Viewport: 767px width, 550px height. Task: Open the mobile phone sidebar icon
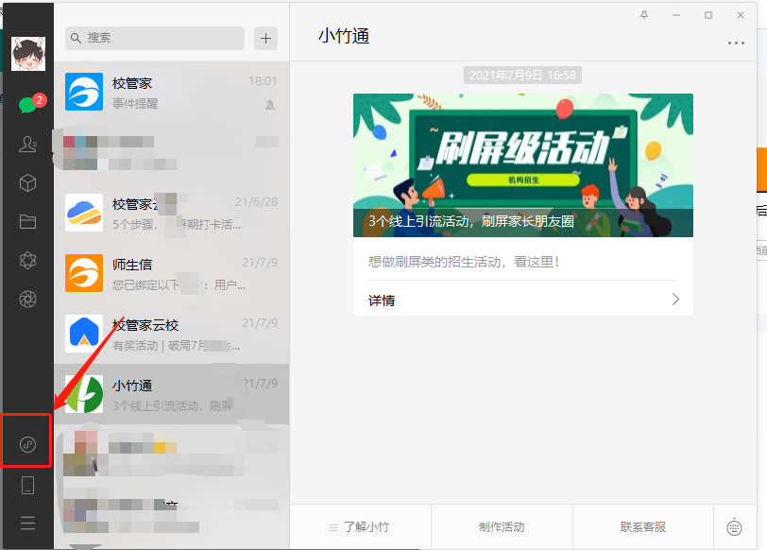click(28, 485)
